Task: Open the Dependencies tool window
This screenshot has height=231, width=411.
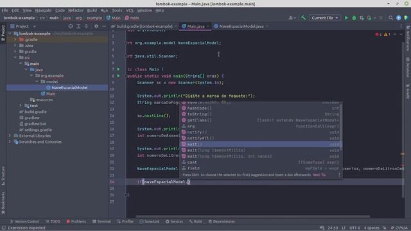Action: point(222,221)
